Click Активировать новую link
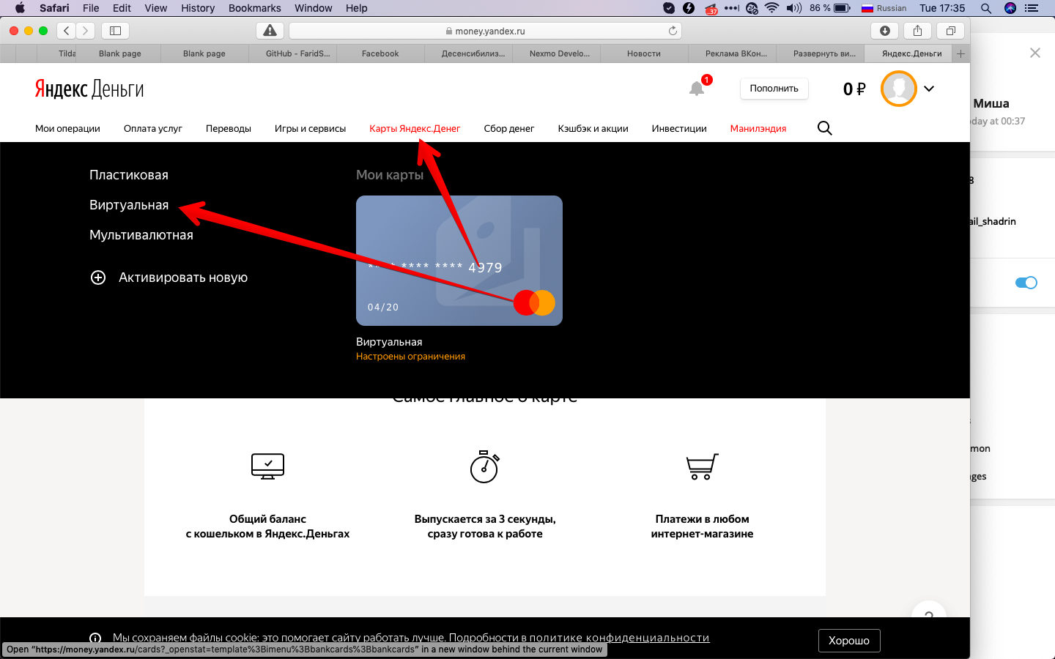1055x659 pixels. (182, 278)
